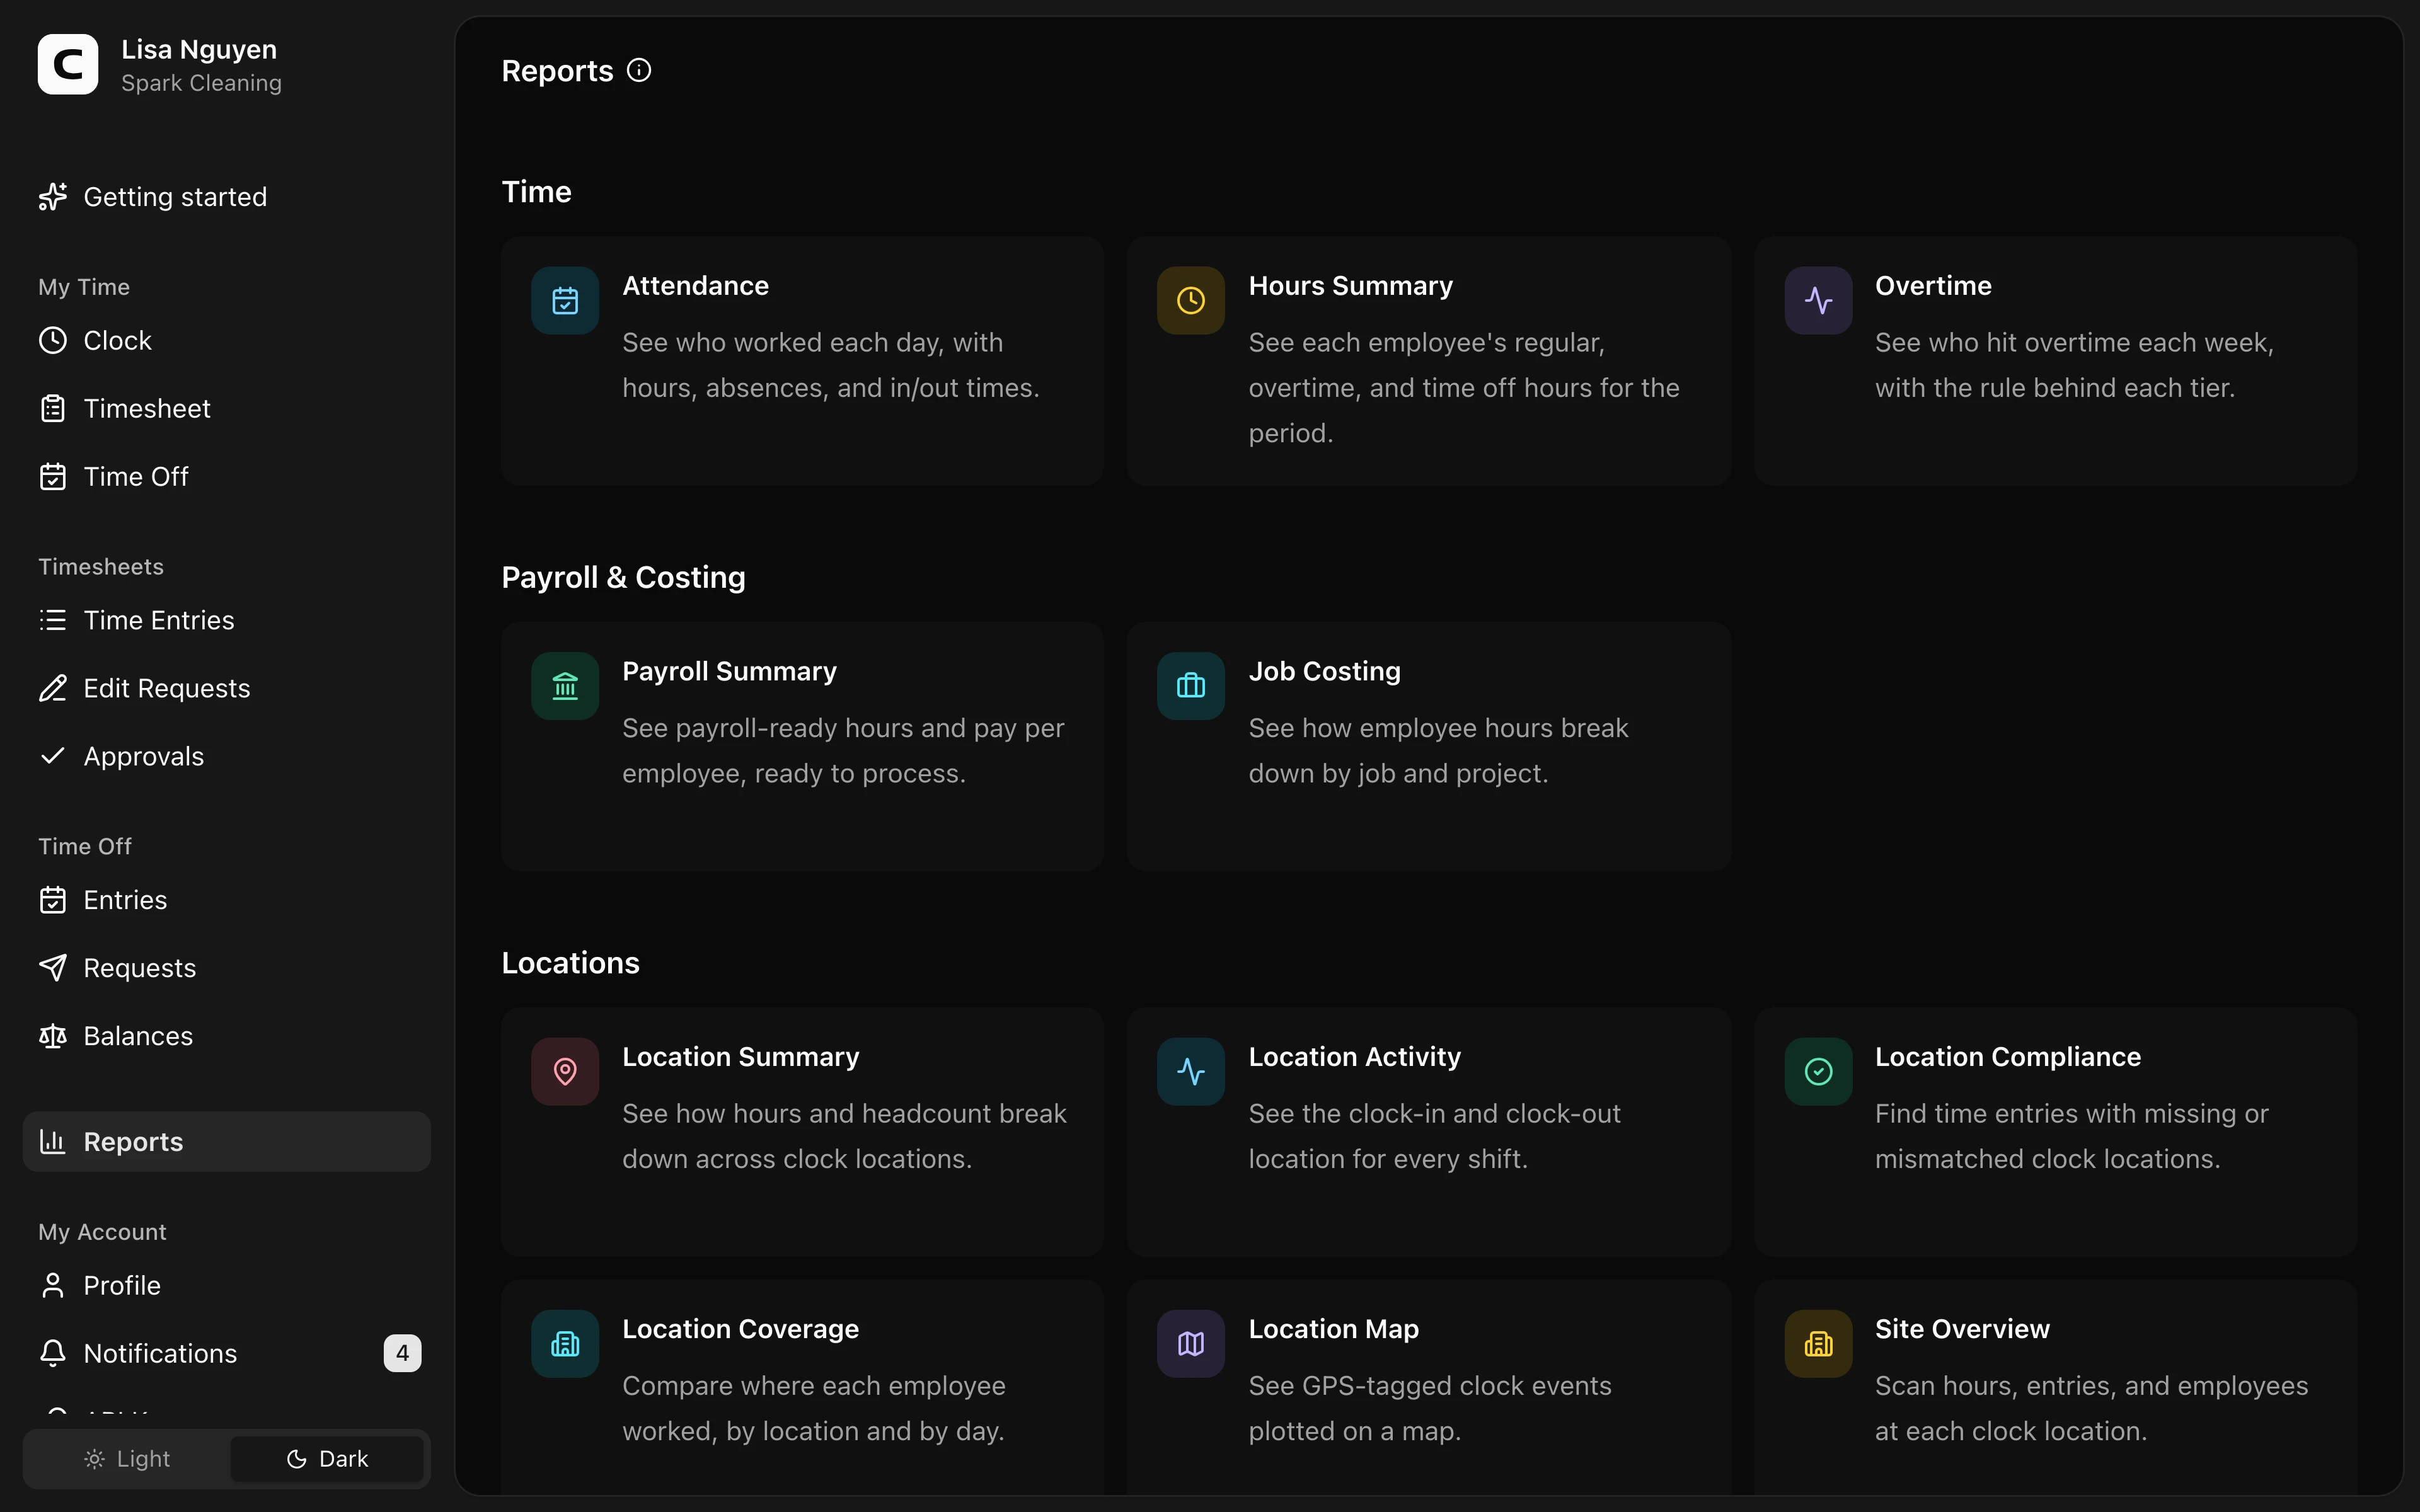Viewport: 2420px width, 1512px height.
Task: Click the Location Map icon
Action: (x=1191, y=1344)
